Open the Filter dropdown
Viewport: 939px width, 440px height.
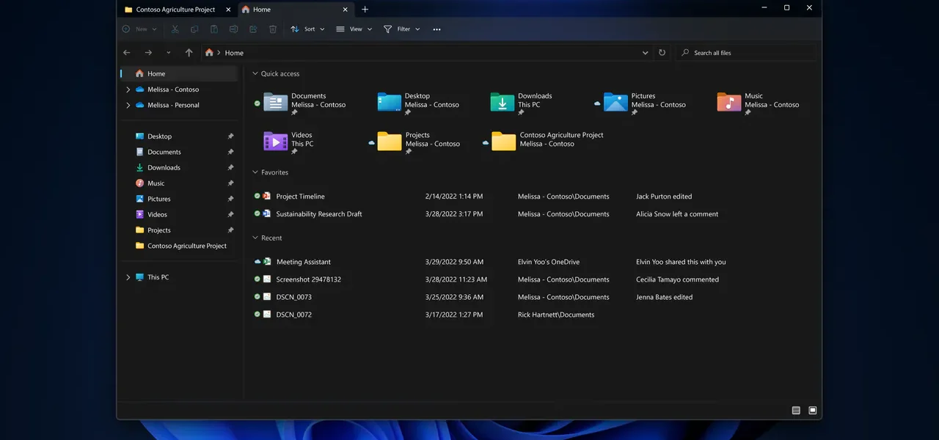402,29
